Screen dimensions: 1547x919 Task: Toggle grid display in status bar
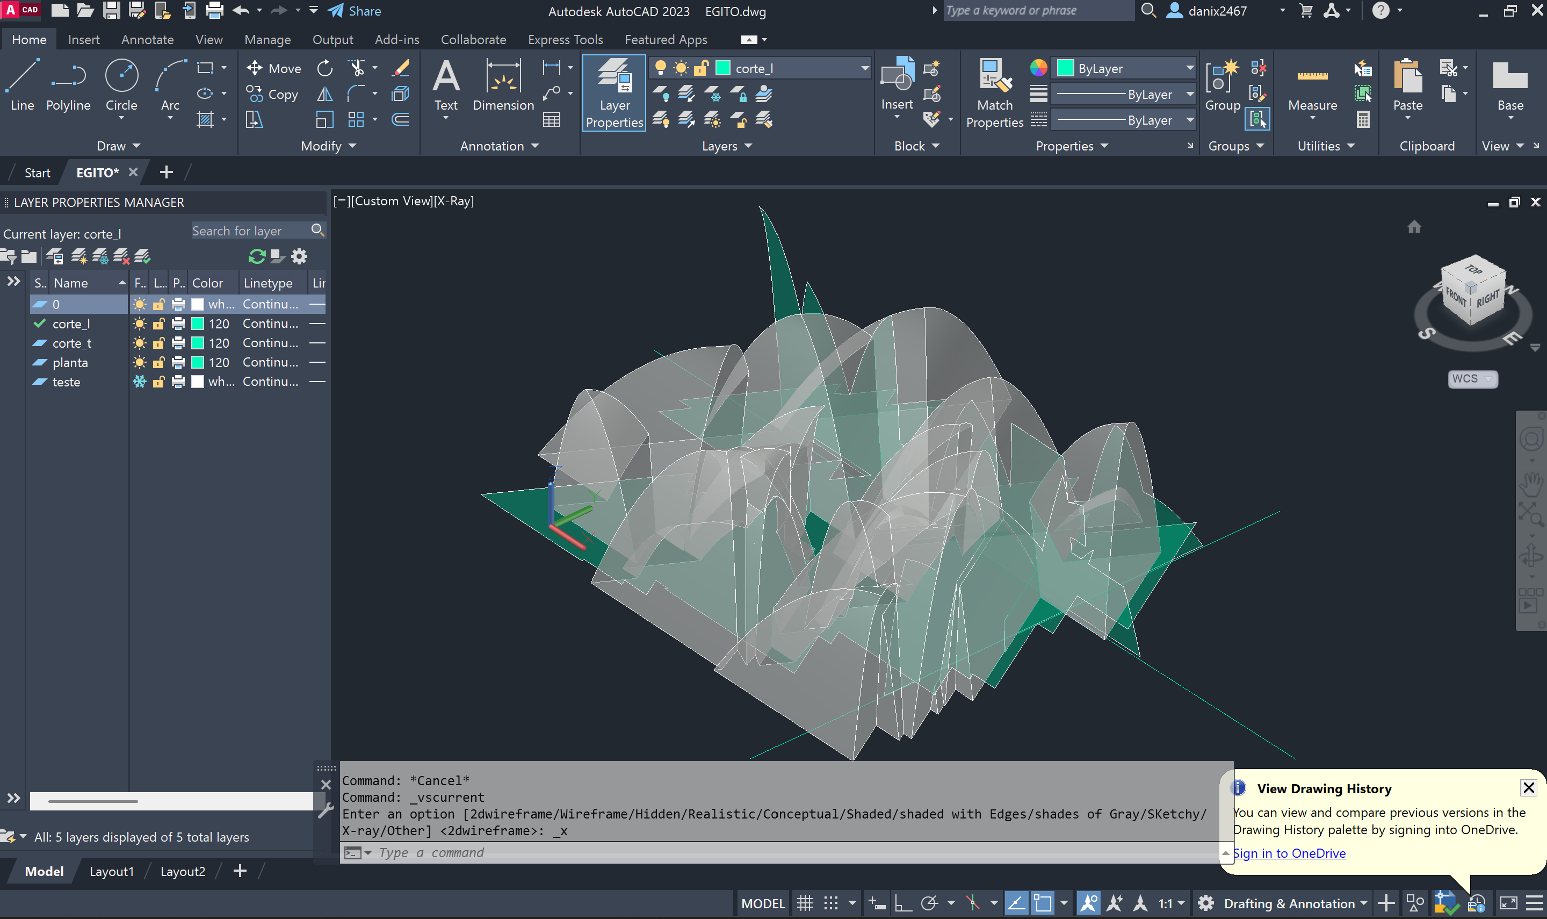pos(805,903)
